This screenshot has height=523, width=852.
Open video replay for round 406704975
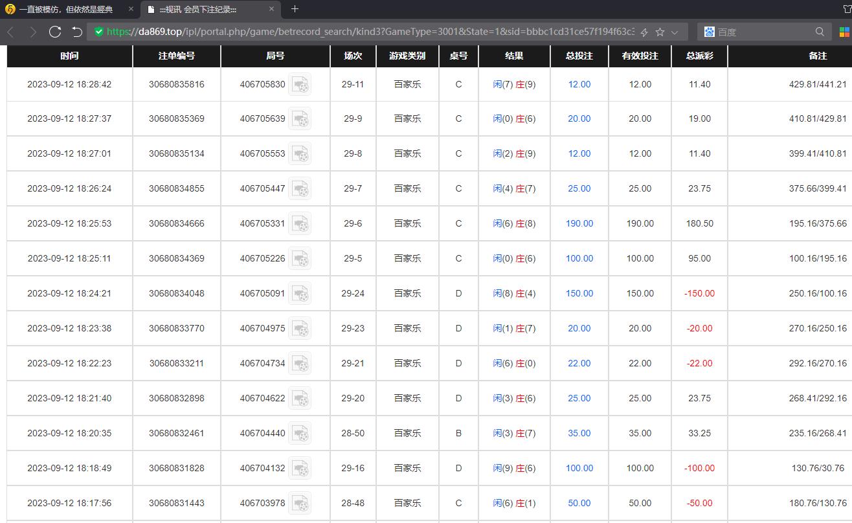click(x=300, y=329)
